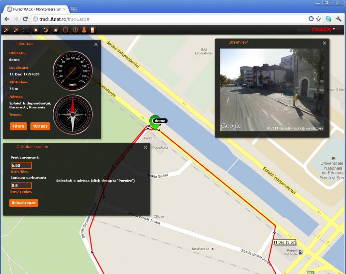Click the orange circle toolbar icon

coord(65,30)
